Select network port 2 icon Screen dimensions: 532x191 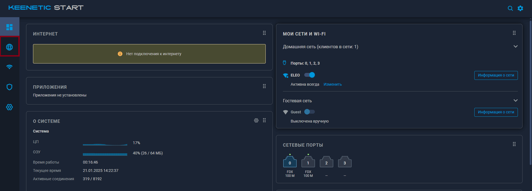point(326,162)
